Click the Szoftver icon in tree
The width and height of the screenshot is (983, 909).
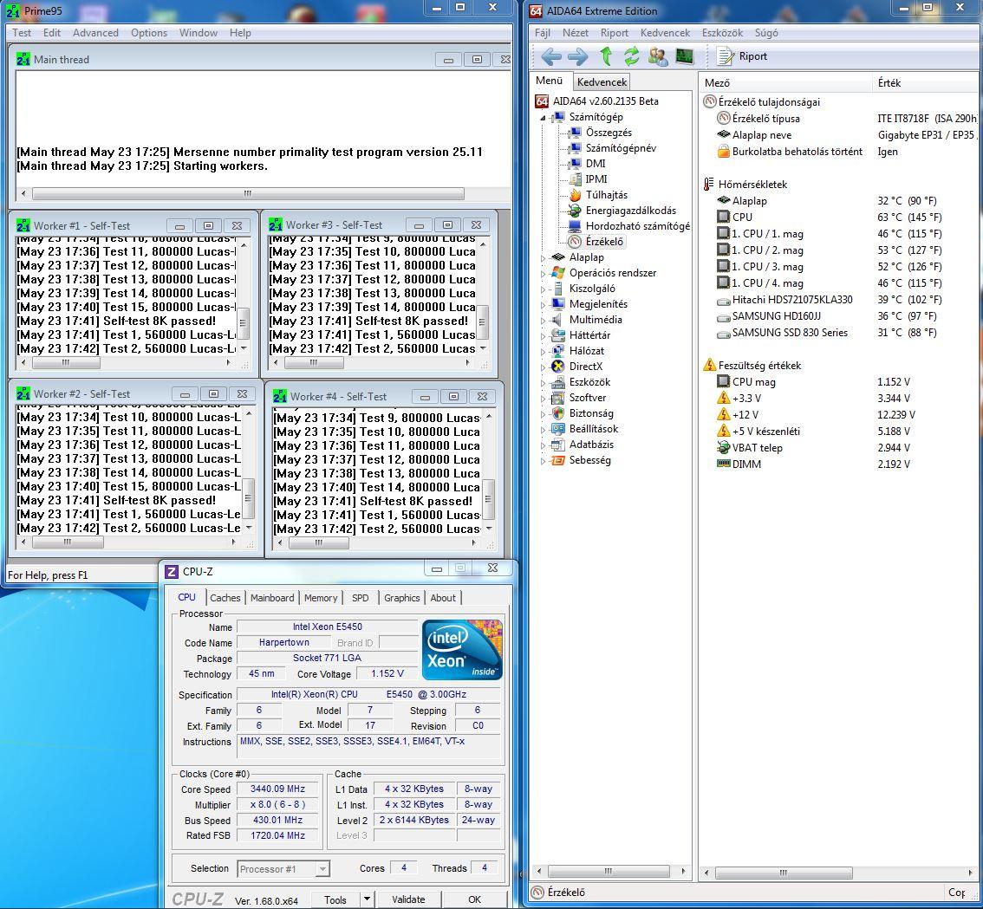pyautogui.click(x=558, y=398)
